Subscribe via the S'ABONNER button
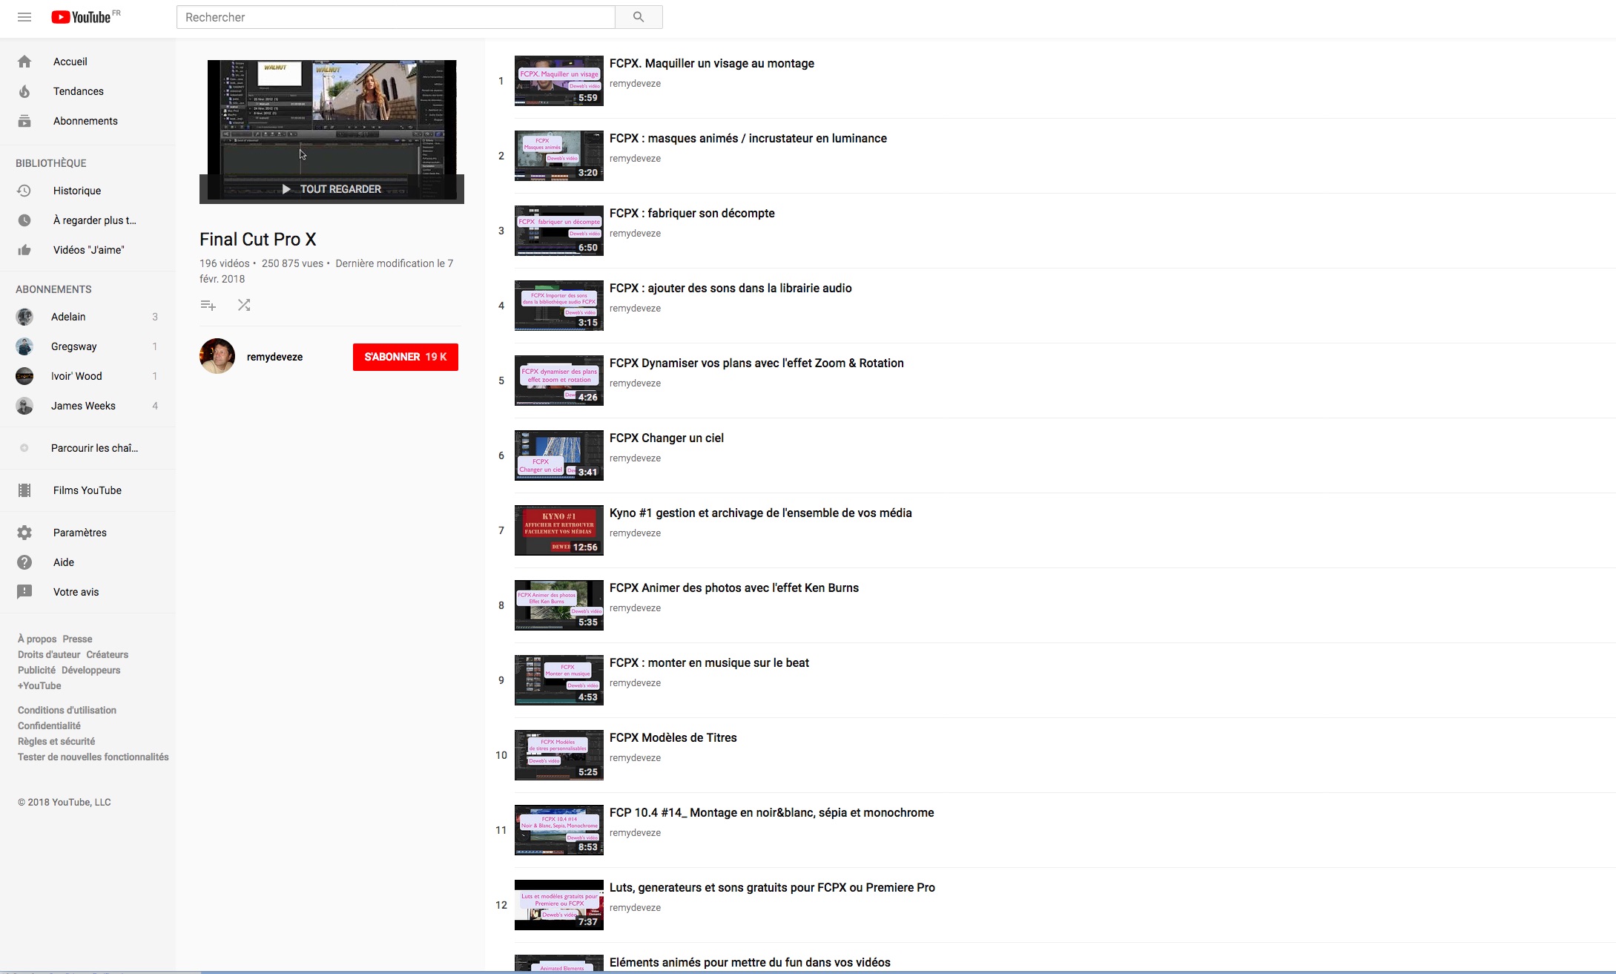The height and width of the screenshot is (974, 1616). [405, 357]
